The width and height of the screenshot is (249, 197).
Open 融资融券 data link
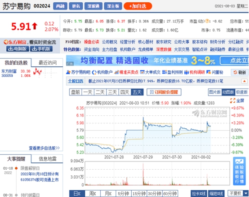[218, 49]
